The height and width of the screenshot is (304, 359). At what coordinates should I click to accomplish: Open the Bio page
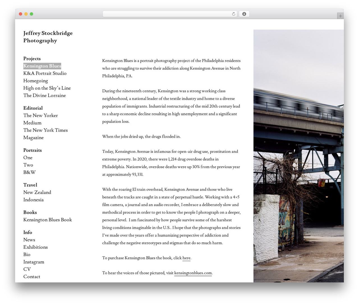[27, 254]
